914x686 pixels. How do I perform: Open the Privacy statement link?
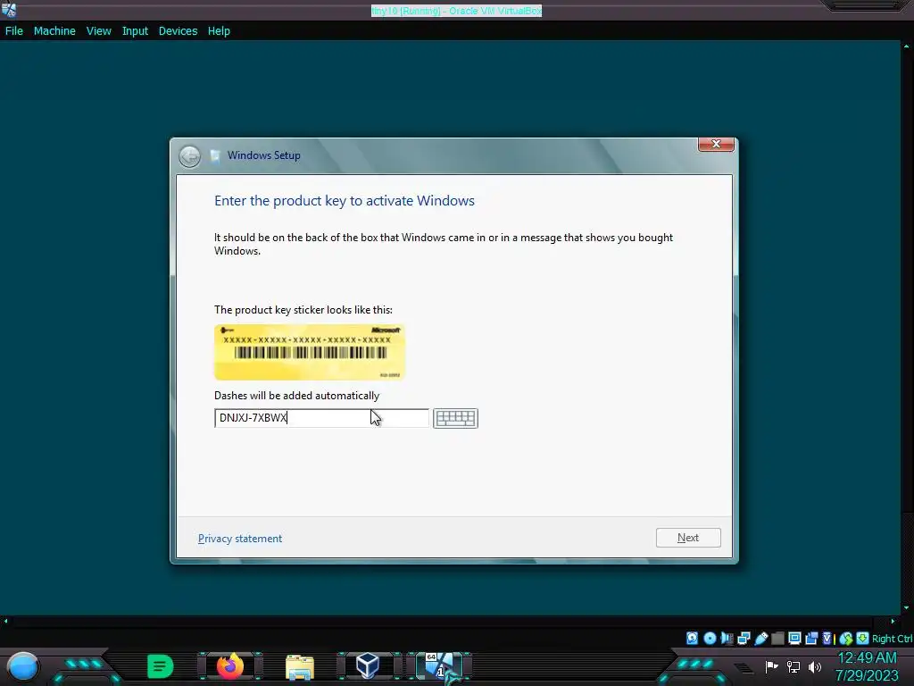tap(239, 539)
